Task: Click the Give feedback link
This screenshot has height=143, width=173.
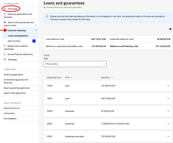Action: [x=10, y=119]
